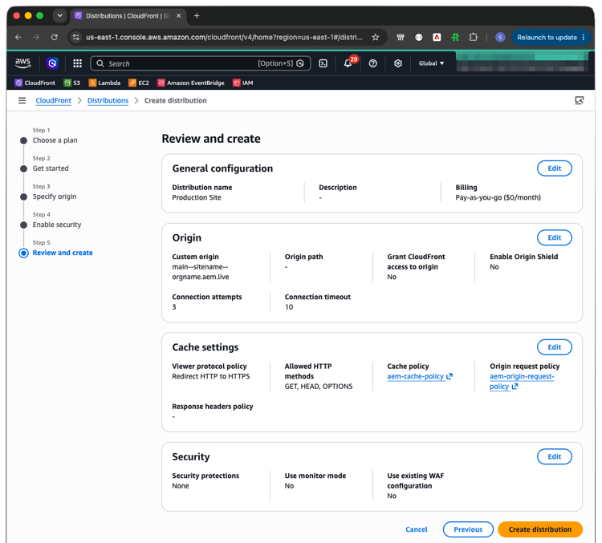The height and width of the screenshot is (543, 602).
Task: Click Distributions breadcrumb link
Action: tap(108, 100)
